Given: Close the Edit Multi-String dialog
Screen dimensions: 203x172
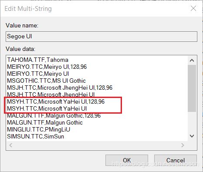Looking at the screenshot, I should click(193, 8).
